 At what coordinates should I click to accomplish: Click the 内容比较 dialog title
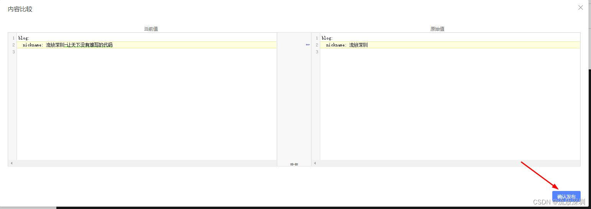[x=20, y=9]
